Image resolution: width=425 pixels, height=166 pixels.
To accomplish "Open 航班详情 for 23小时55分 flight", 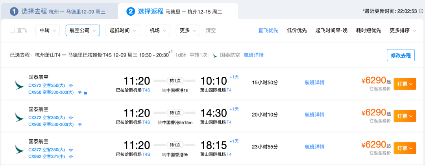I will point(314,147).
